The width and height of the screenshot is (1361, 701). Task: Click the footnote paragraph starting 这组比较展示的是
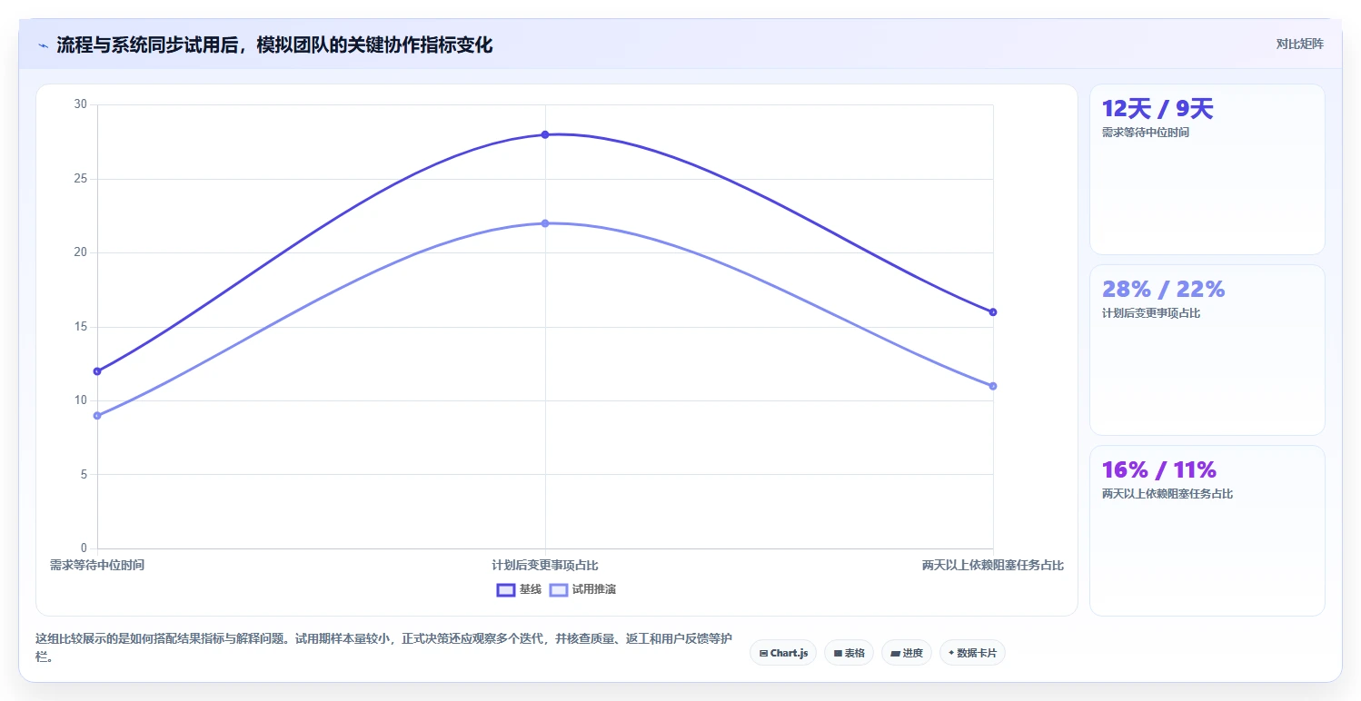click(x=384, y=647)
